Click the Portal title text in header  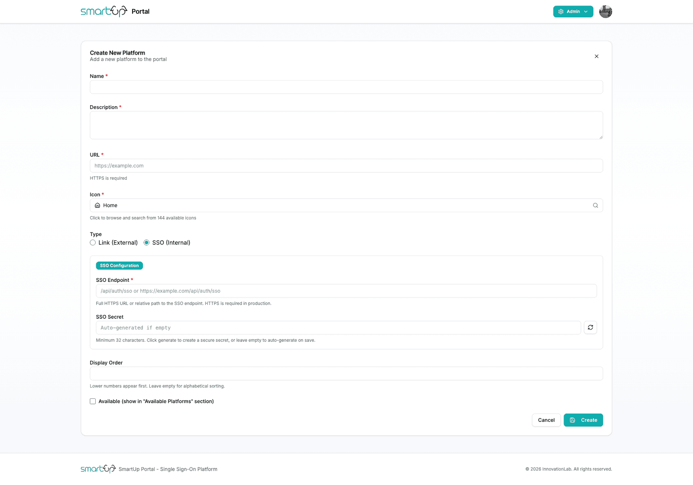pyautogui.click(x=140, y=12)
